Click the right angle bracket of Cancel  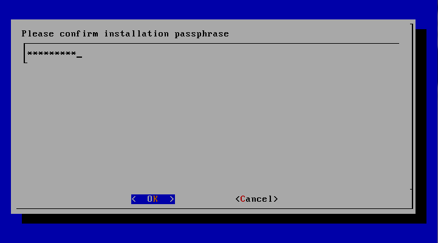[x=276, y=199]
